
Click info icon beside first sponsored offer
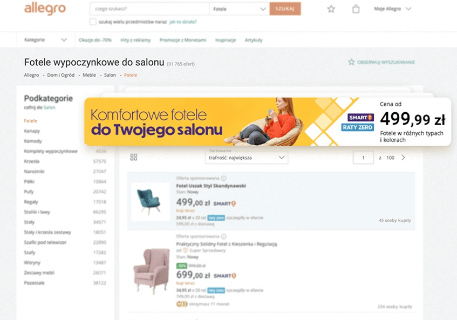223,178
